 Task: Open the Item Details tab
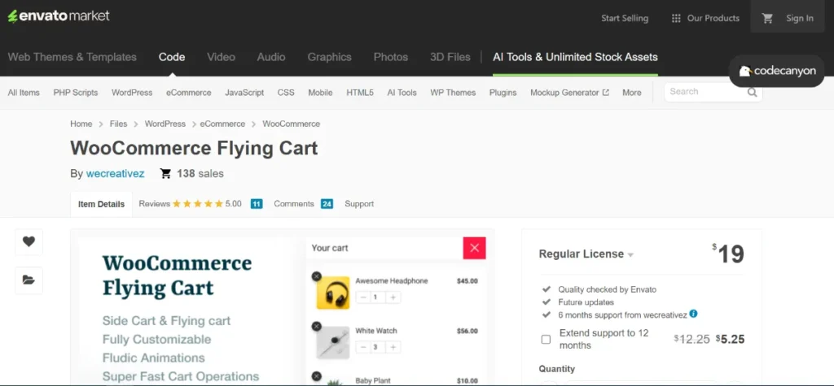click(101, 204)
